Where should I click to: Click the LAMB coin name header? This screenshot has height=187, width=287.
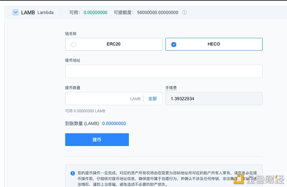click(28, 12)
